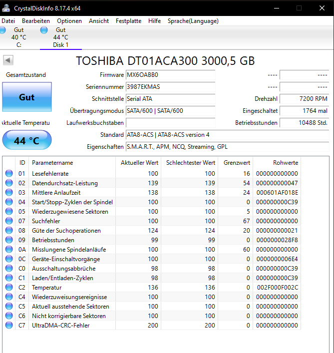Click the Parametername column header
The image size is (334, 353).
coord(72,163)
